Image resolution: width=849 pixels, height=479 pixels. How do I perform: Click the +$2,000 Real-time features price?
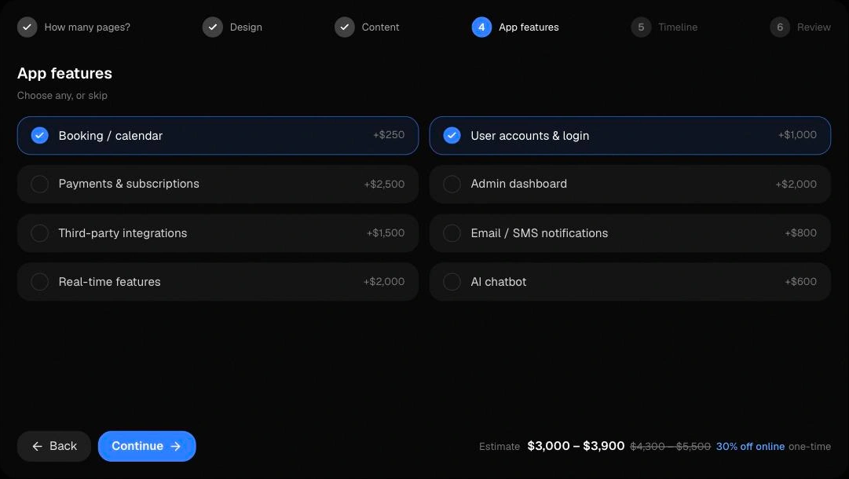pos(384,281)
